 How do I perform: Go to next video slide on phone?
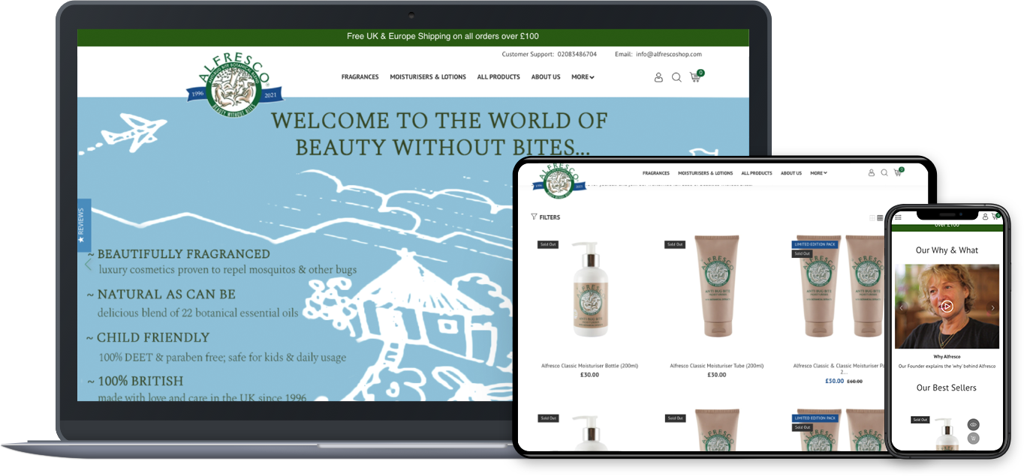[x=992, y=307]
